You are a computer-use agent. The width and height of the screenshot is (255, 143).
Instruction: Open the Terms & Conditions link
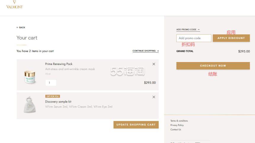click(179, 121)
